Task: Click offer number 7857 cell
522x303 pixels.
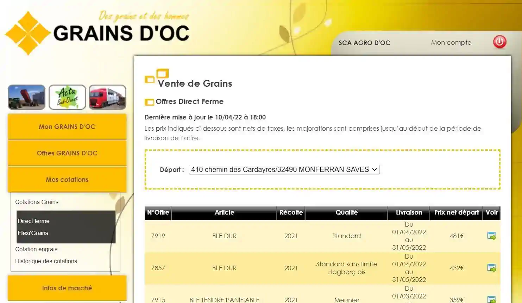Action: pos(158,268)
